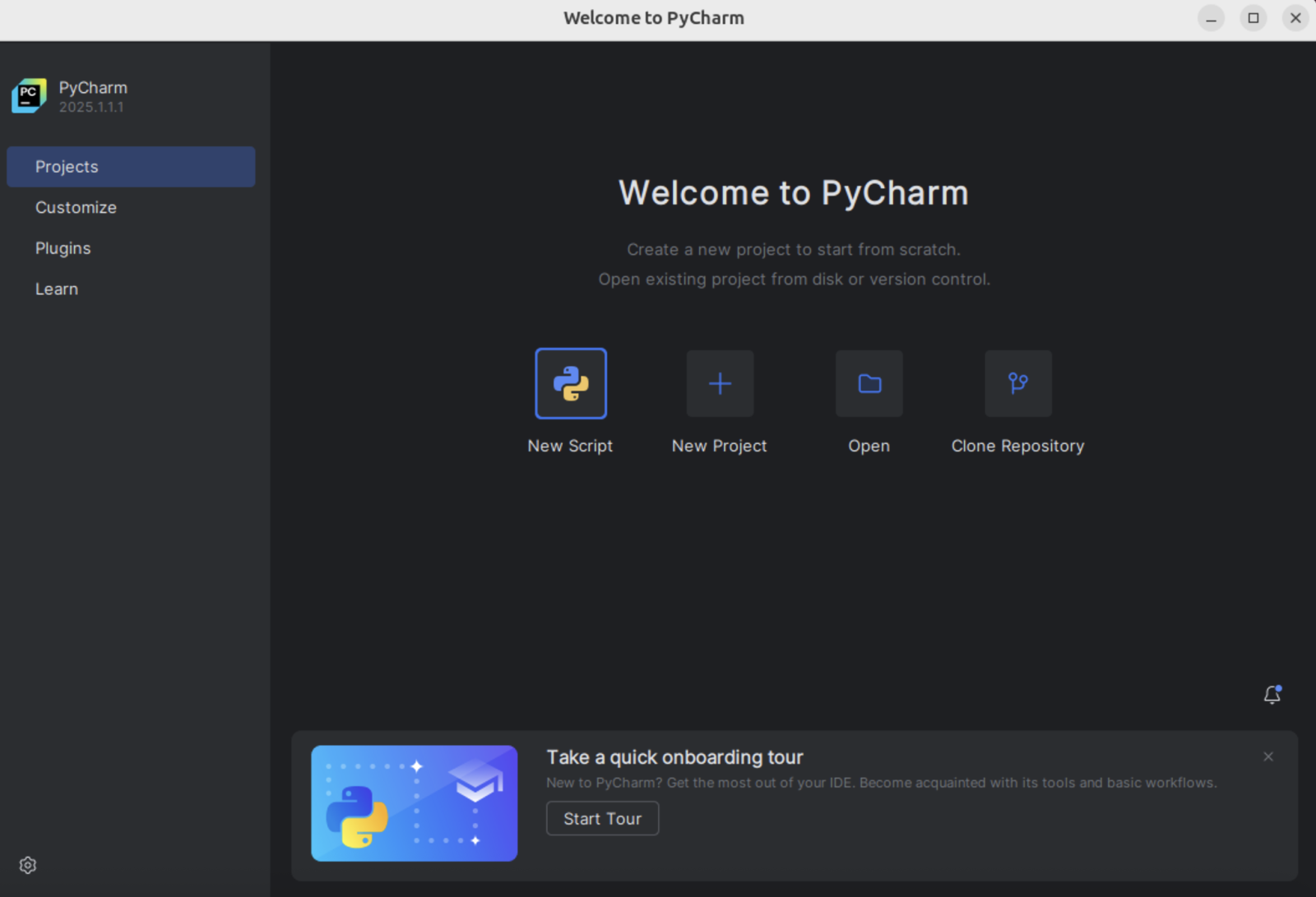
Task: Click the onboarding tour illustration thumbnail
Action: (415, 803)
